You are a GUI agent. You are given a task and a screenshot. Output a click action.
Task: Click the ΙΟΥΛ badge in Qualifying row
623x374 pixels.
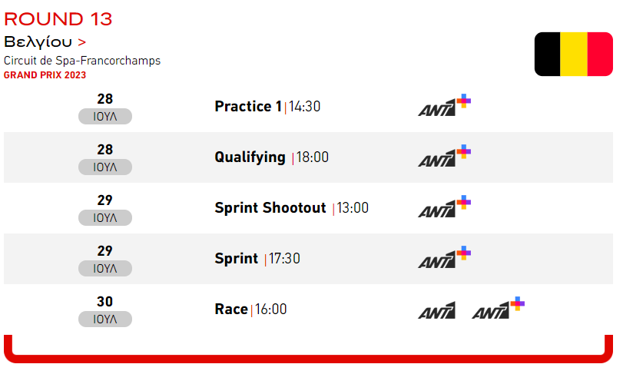tap(105, 167)
